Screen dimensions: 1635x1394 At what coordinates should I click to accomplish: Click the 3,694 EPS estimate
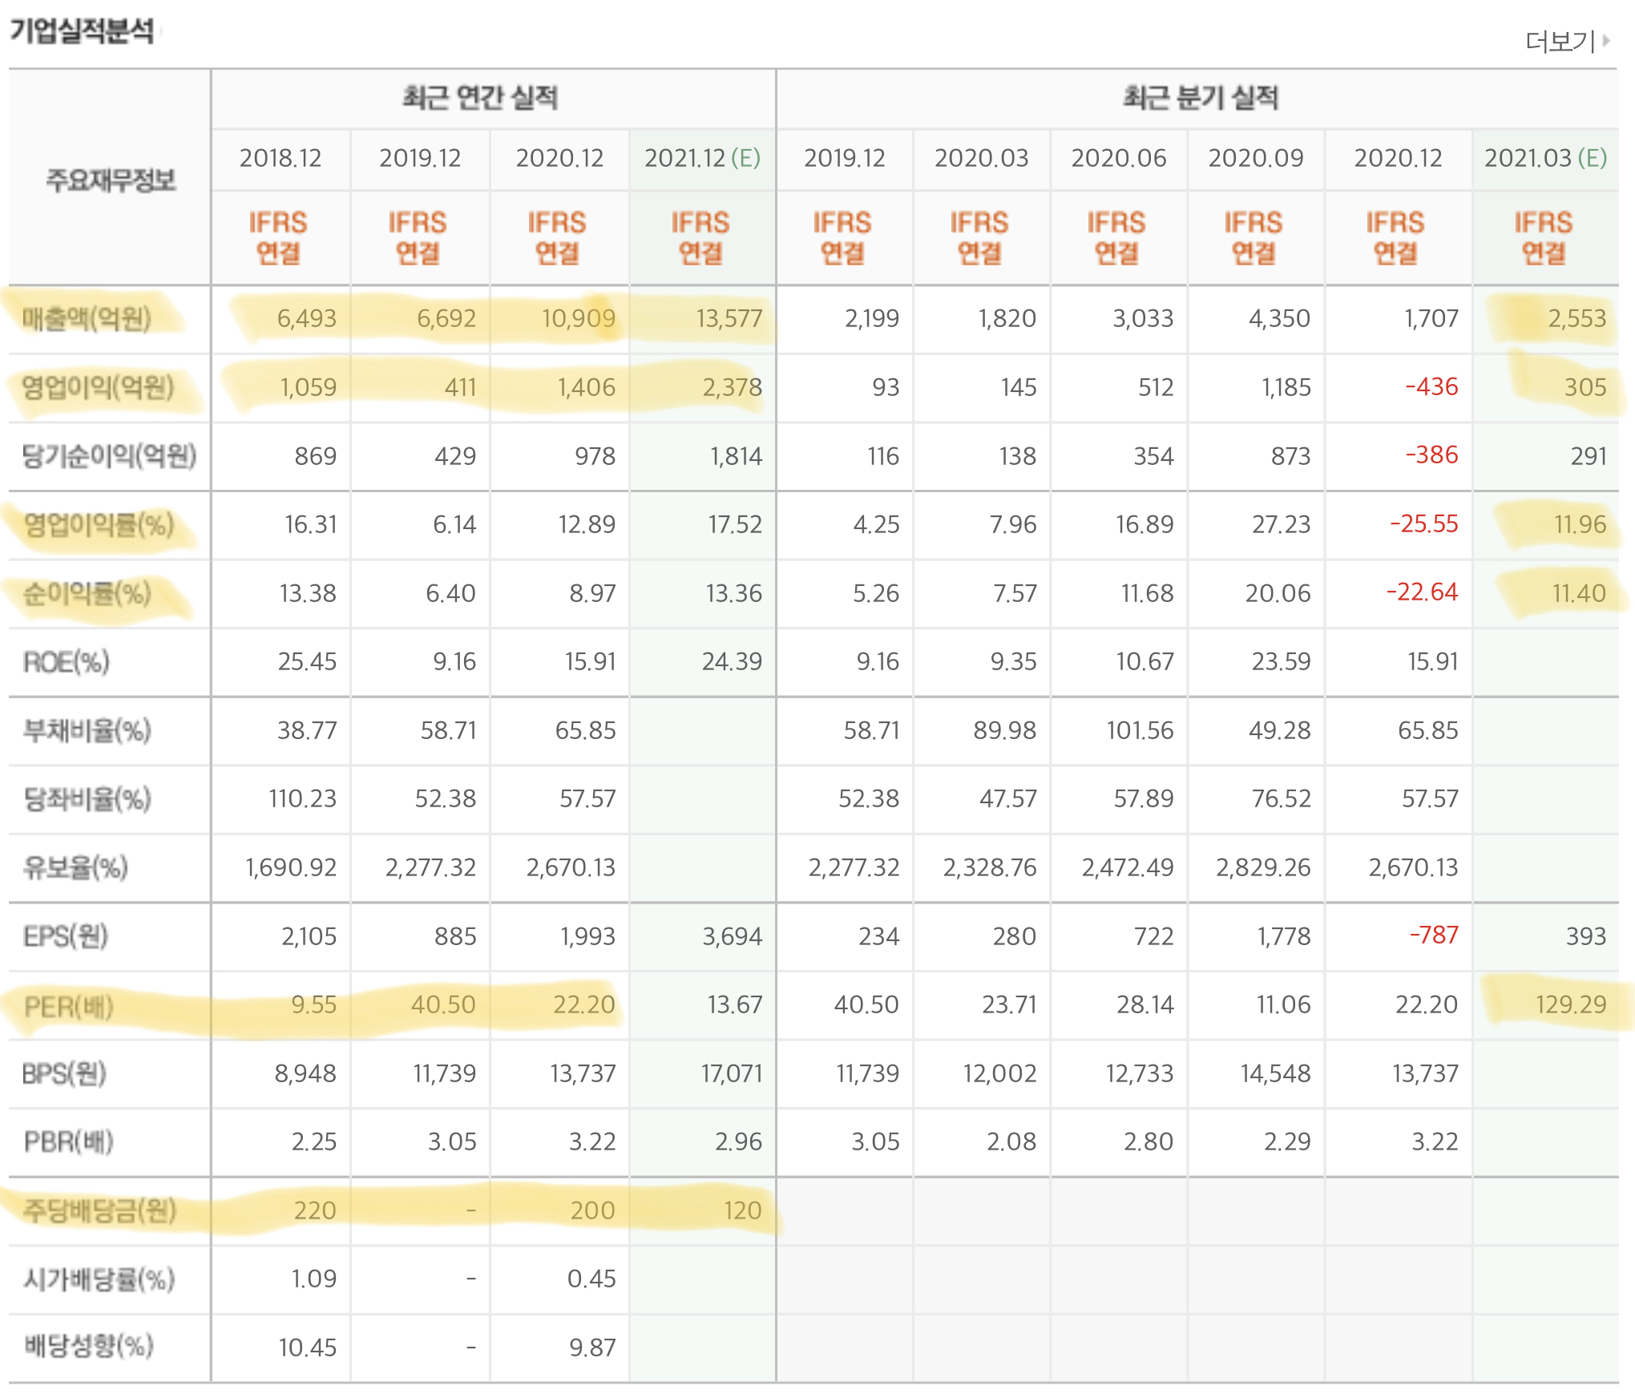(733, 937)
